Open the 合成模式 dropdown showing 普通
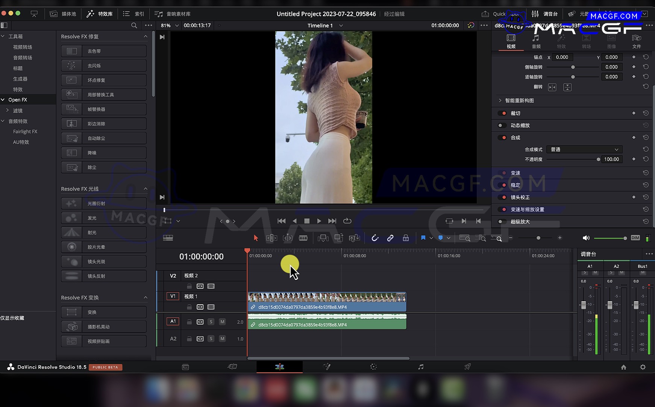 584,150
